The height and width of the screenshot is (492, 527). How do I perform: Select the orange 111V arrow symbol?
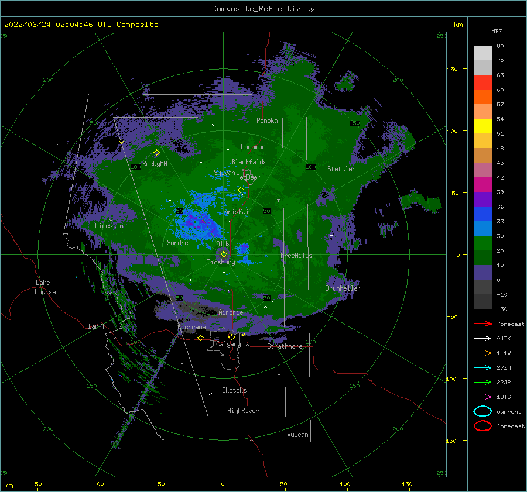tap(482, 353)
